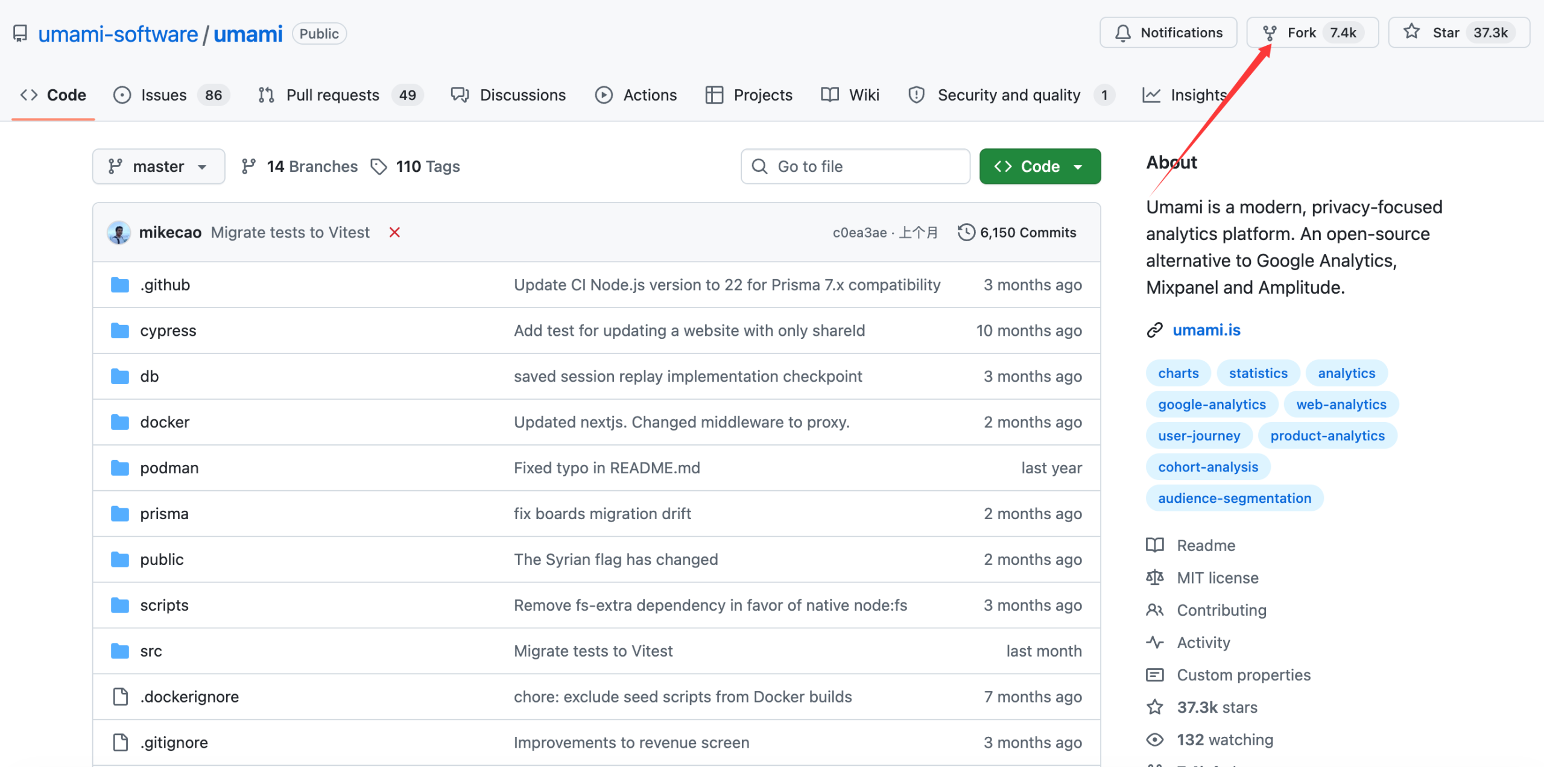1544x767 pixels.
Task: Click the .gitignore file icon
Action: click(x=121, y=742)
